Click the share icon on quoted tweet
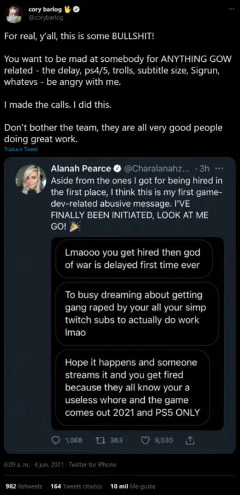This screenshot has height=495, width=240. [191, 441]
